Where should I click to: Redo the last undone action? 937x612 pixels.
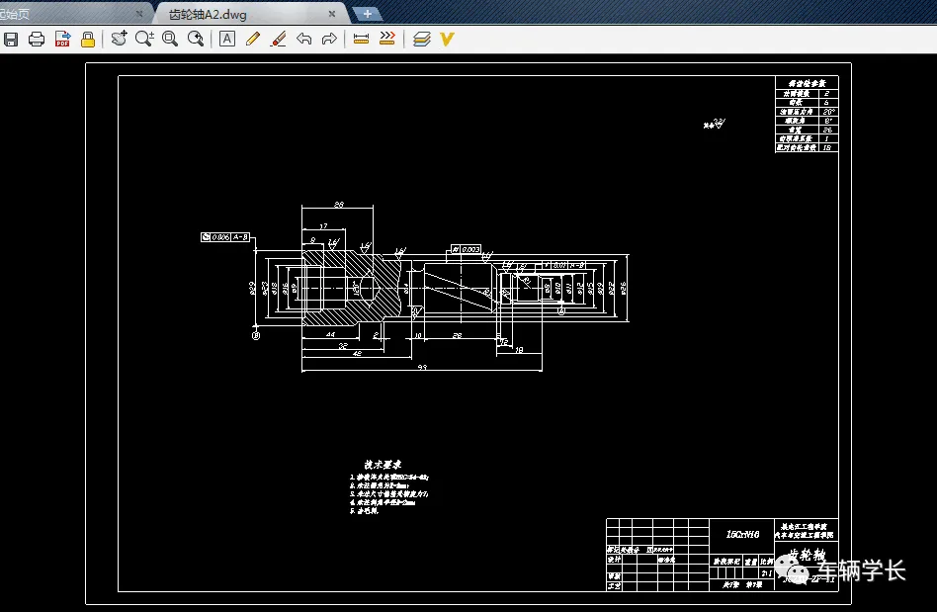[329, 40]
